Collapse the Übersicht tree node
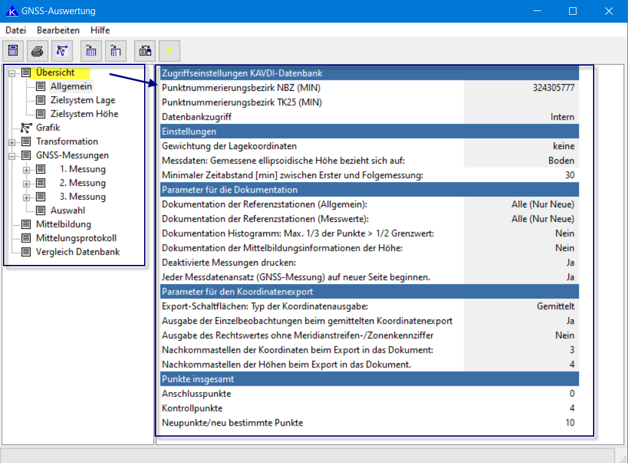The width and height of the screenshot is (628, 463). point(12,74)
